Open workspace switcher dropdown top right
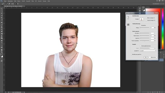Screen dimensions: 165x93 click(158, 4)
